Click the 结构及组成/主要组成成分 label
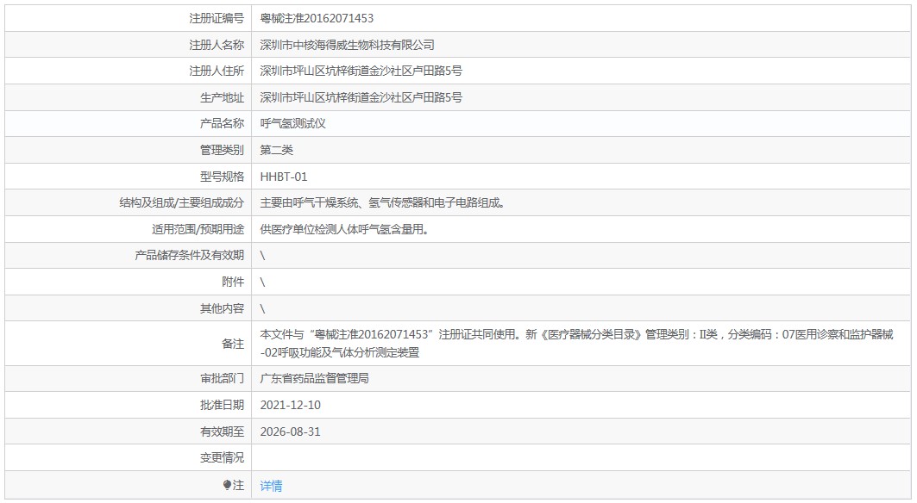 pyautogui.click(x=181, y=202)
